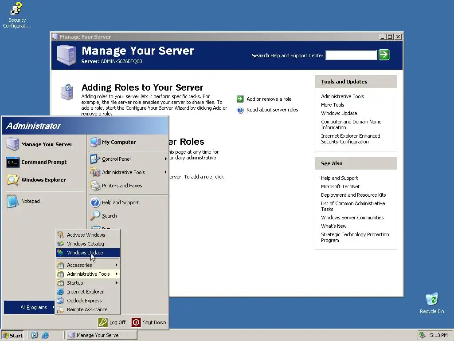The height and width of the screenshot is (341, 454).
Task: Click the Log Off label in Start menu
Action: coord(117,322)
